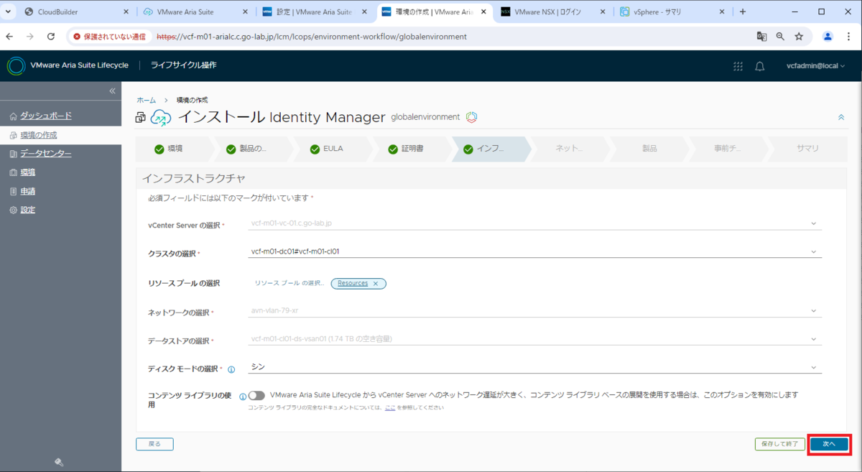Go to the ネット... wizard step

coord(569,149)
